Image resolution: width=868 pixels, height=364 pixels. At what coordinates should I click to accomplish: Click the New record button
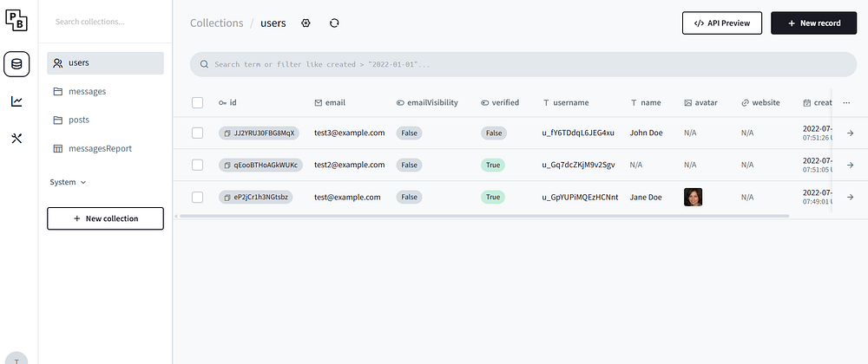click(813, 23)
